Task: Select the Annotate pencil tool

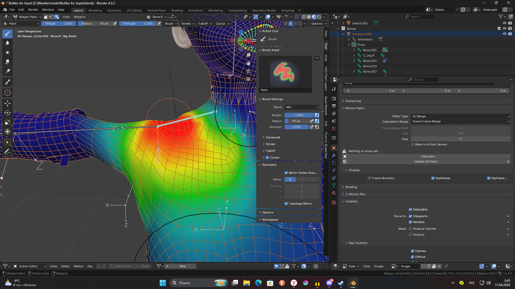Action: click(8, 152)
